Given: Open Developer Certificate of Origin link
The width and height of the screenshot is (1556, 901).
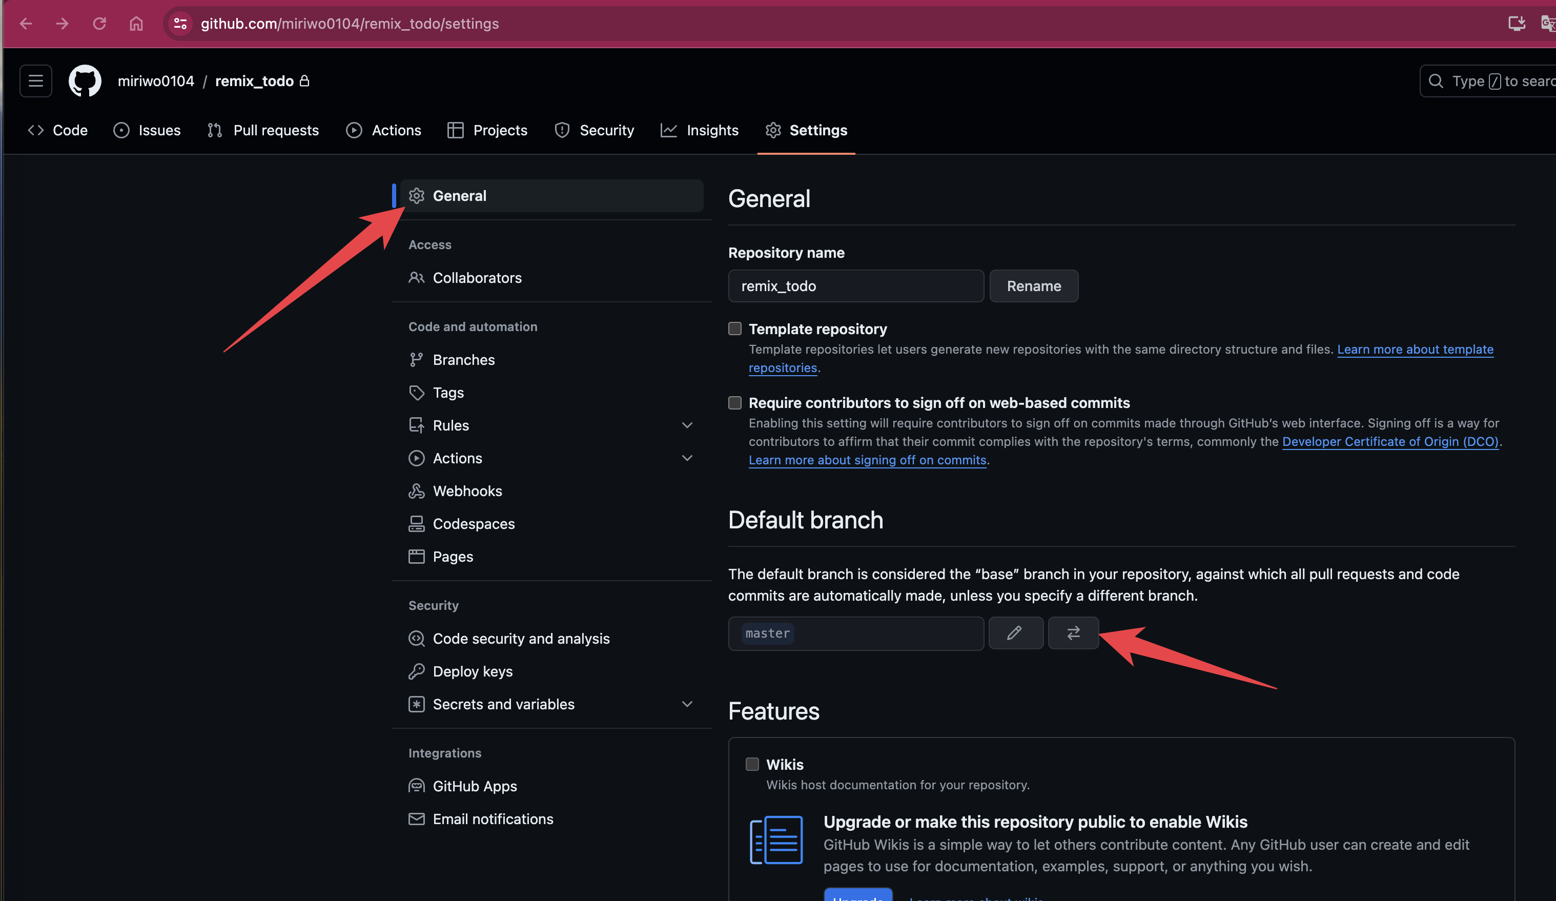Looking at the screenshot, I should (1390, 442).
